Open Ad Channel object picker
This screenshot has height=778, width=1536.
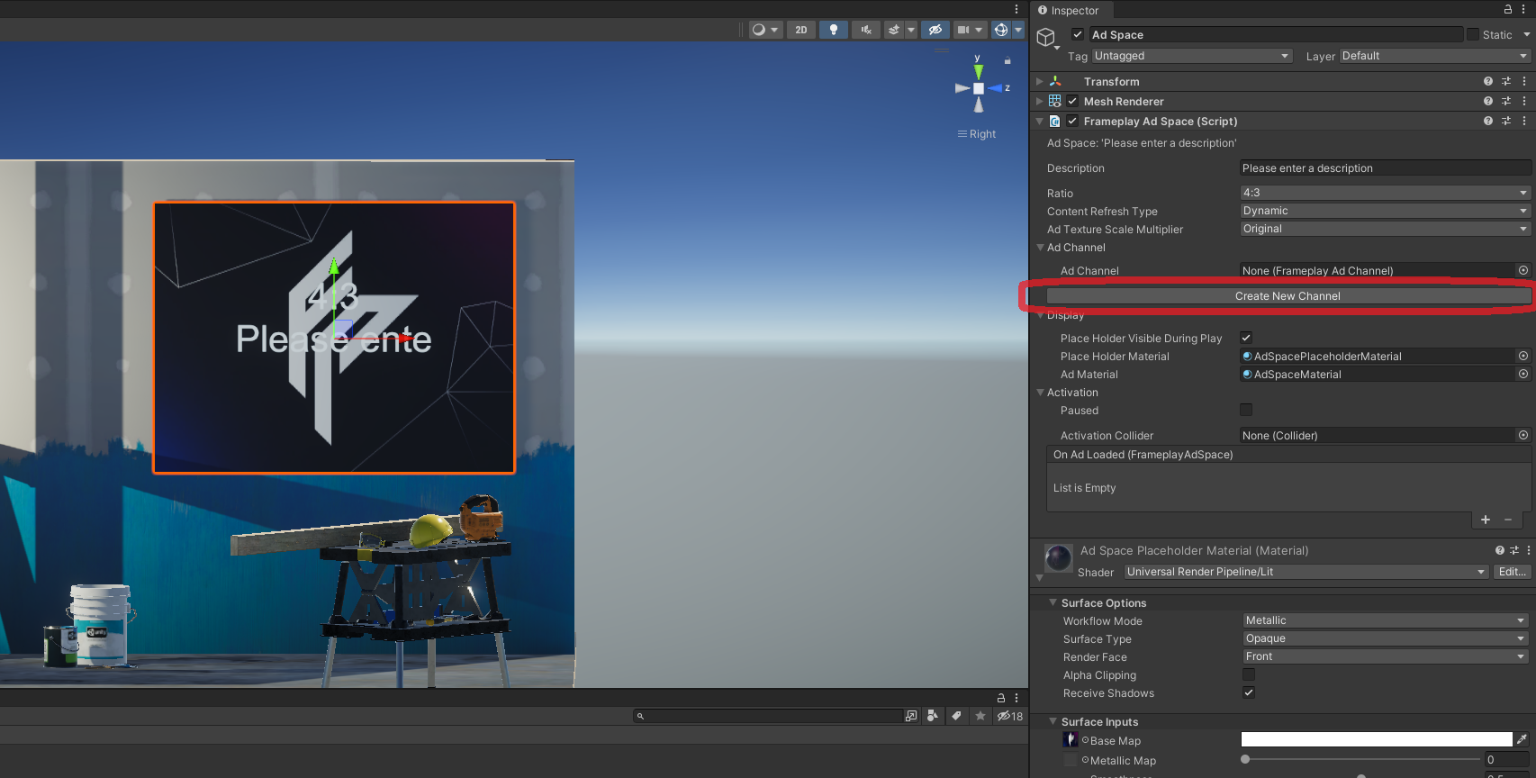(1523, 270)
